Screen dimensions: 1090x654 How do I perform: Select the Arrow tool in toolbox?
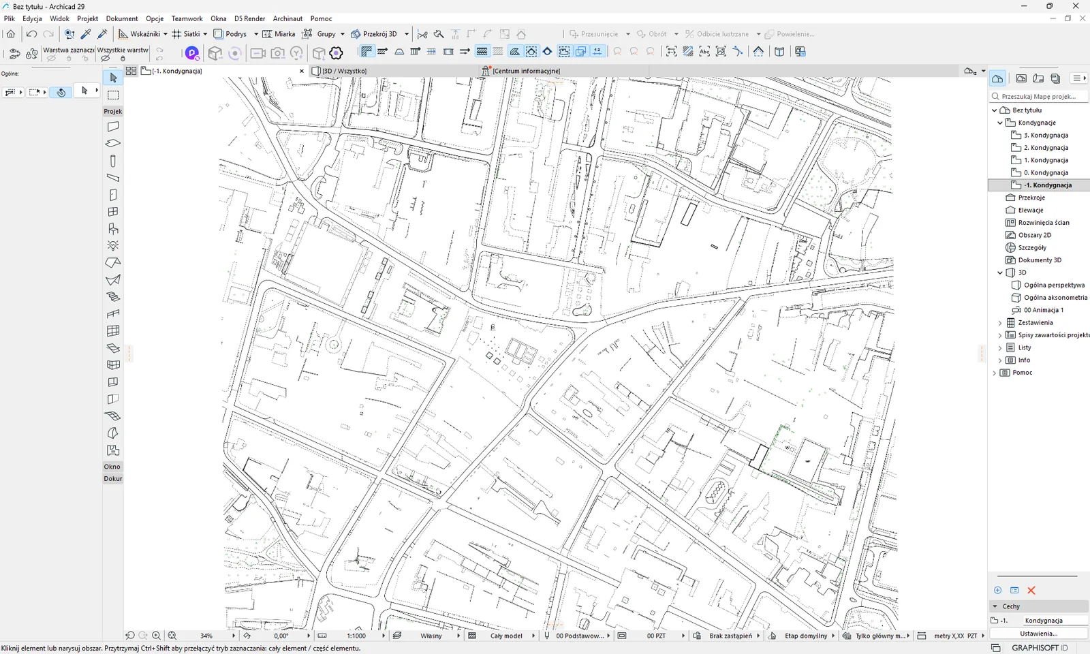113,78
